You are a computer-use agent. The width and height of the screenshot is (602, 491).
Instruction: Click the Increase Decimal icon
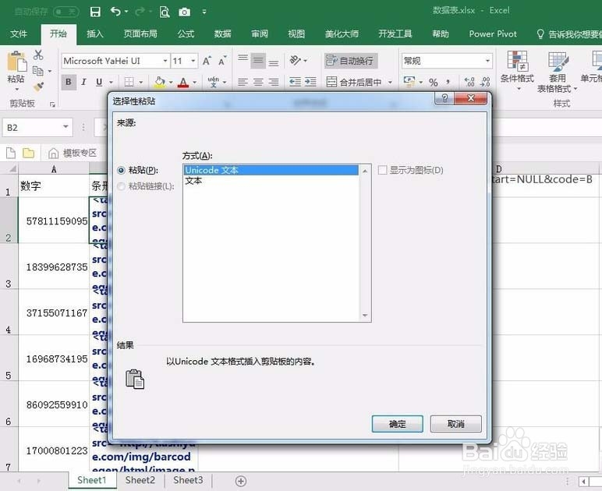pos(469,82)
